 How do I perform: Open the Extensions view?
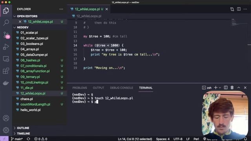coord(6,71)
